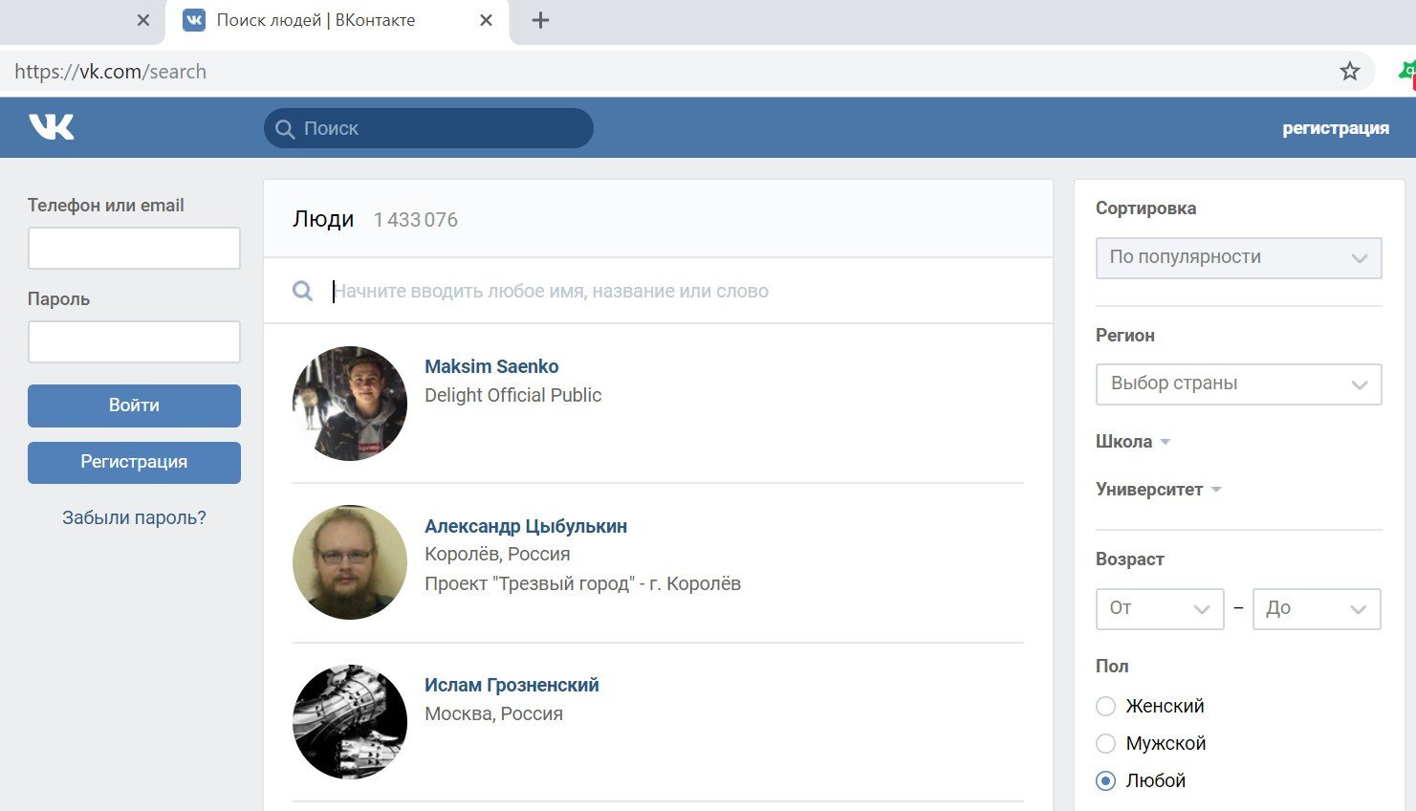This screenshot has height=811, width=1416.
Task: Click the Люди heading
Action: click(x=323, y=219)
